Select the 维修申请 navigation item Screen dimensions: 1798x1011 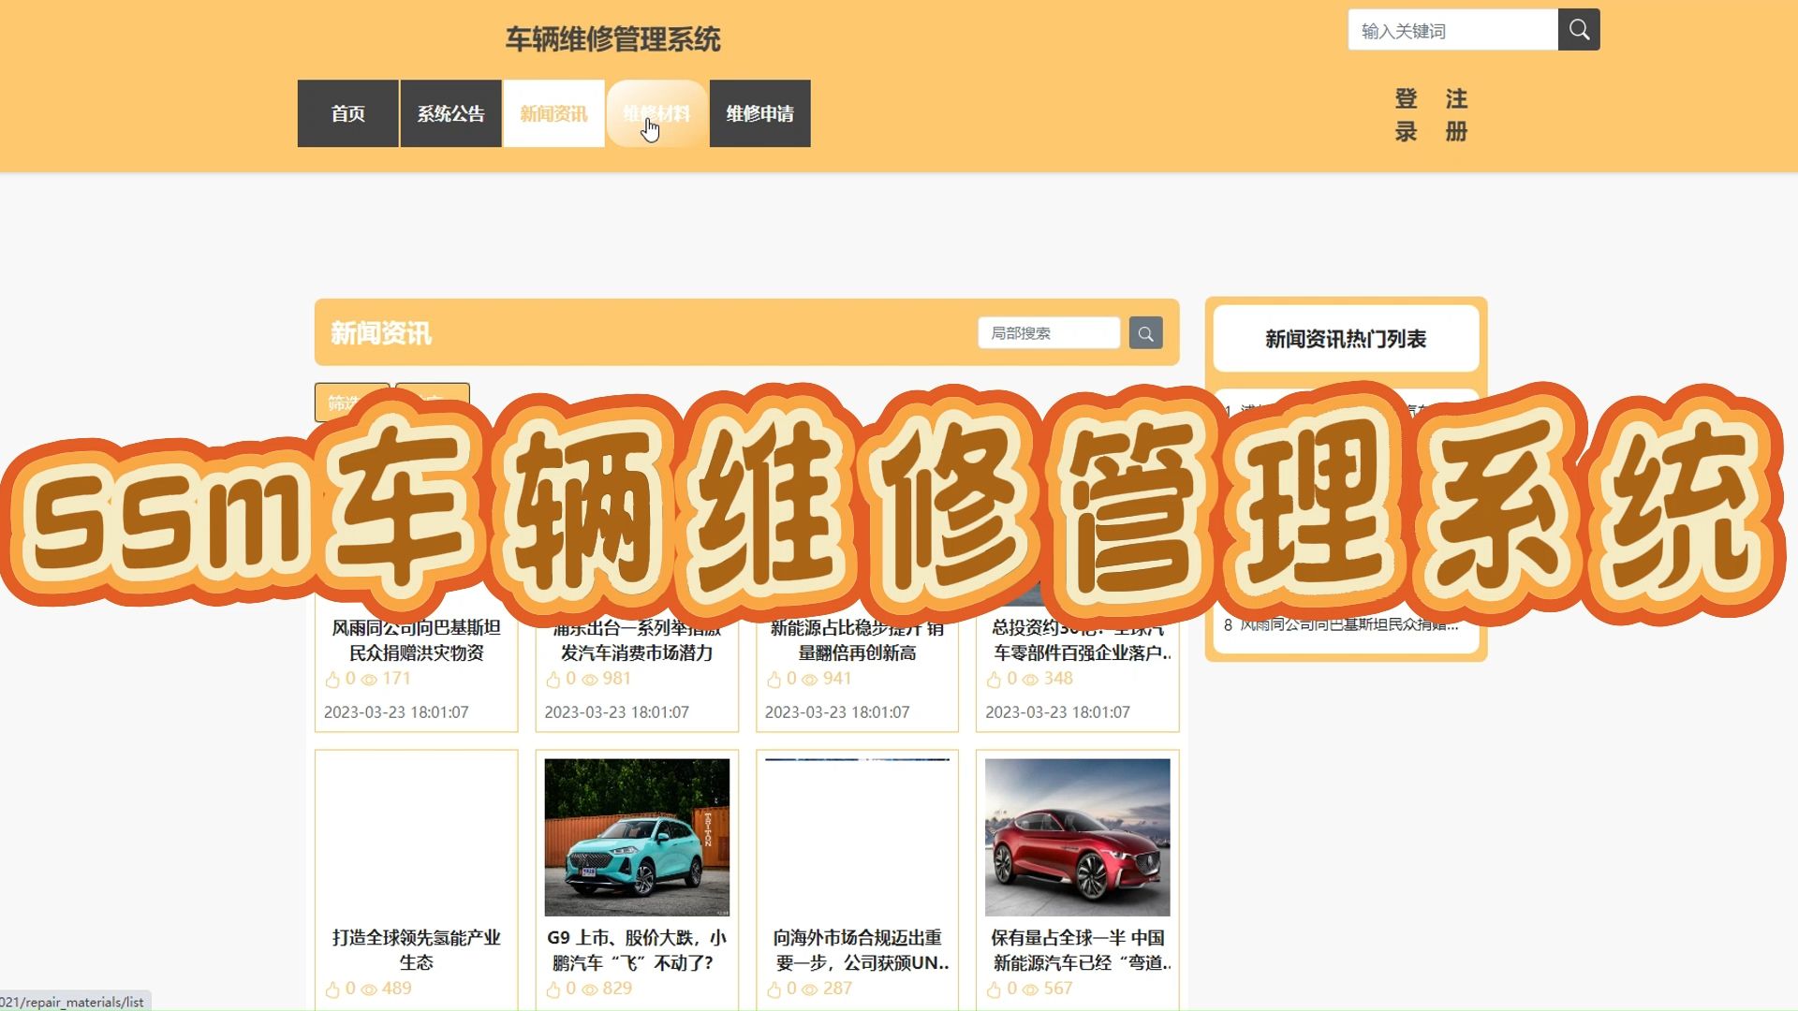pyautogui.click(x=759, y=113)
